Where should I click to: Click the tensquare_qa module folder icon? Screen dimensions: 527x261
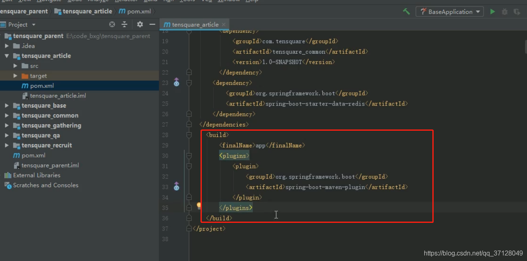(16, 136)
